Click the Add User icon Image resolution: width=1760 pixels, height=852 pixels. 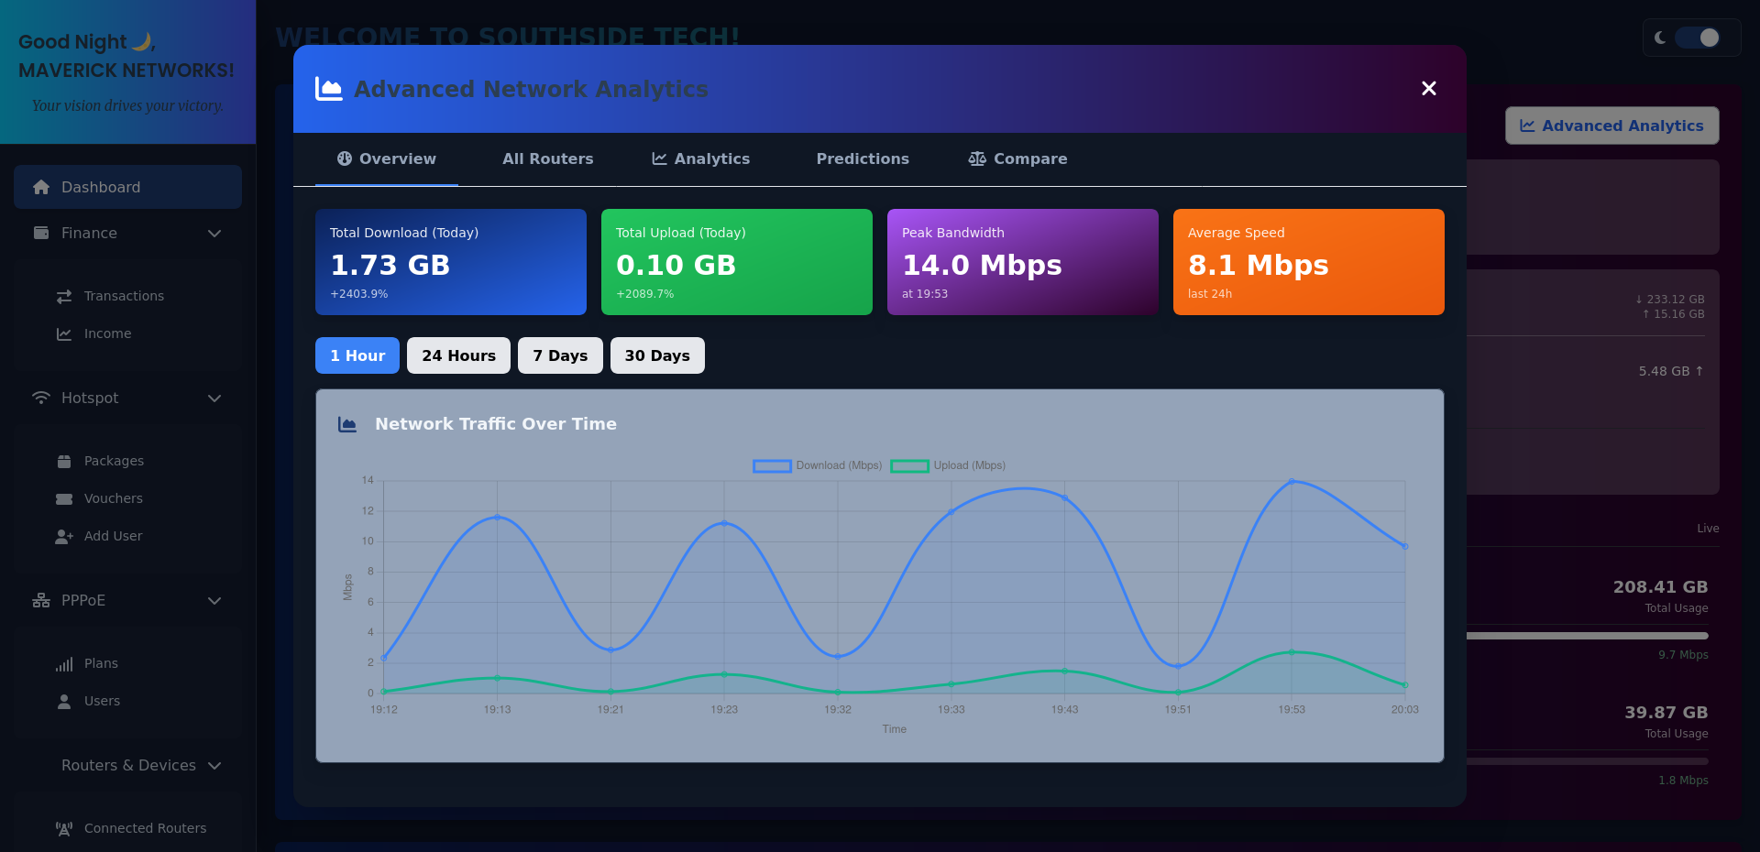[64, 536]
